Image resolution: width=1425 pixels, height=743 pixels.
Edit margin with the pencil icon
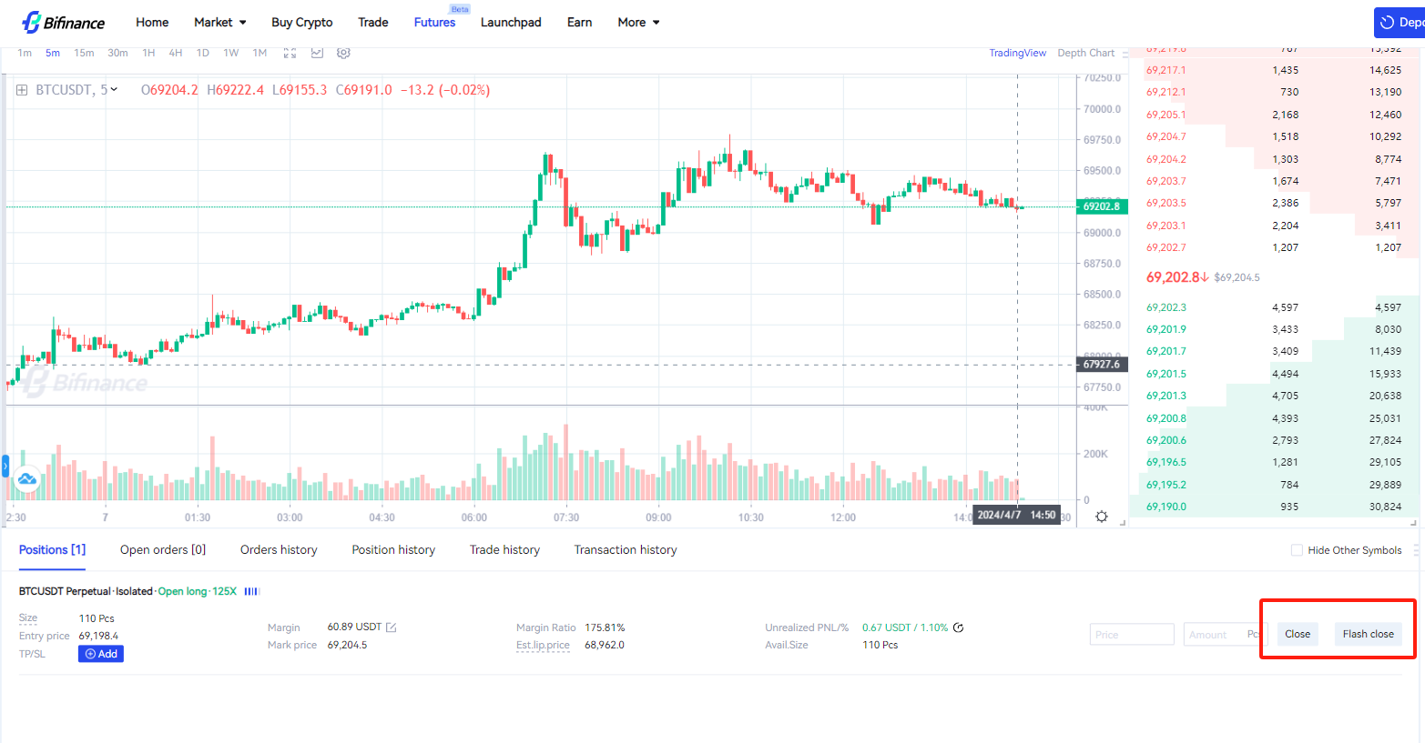tap(392, 628)
